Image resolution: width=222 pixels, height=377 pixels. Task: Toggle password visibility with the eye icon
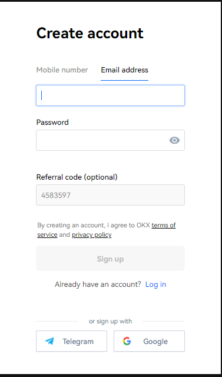point(174,140)
